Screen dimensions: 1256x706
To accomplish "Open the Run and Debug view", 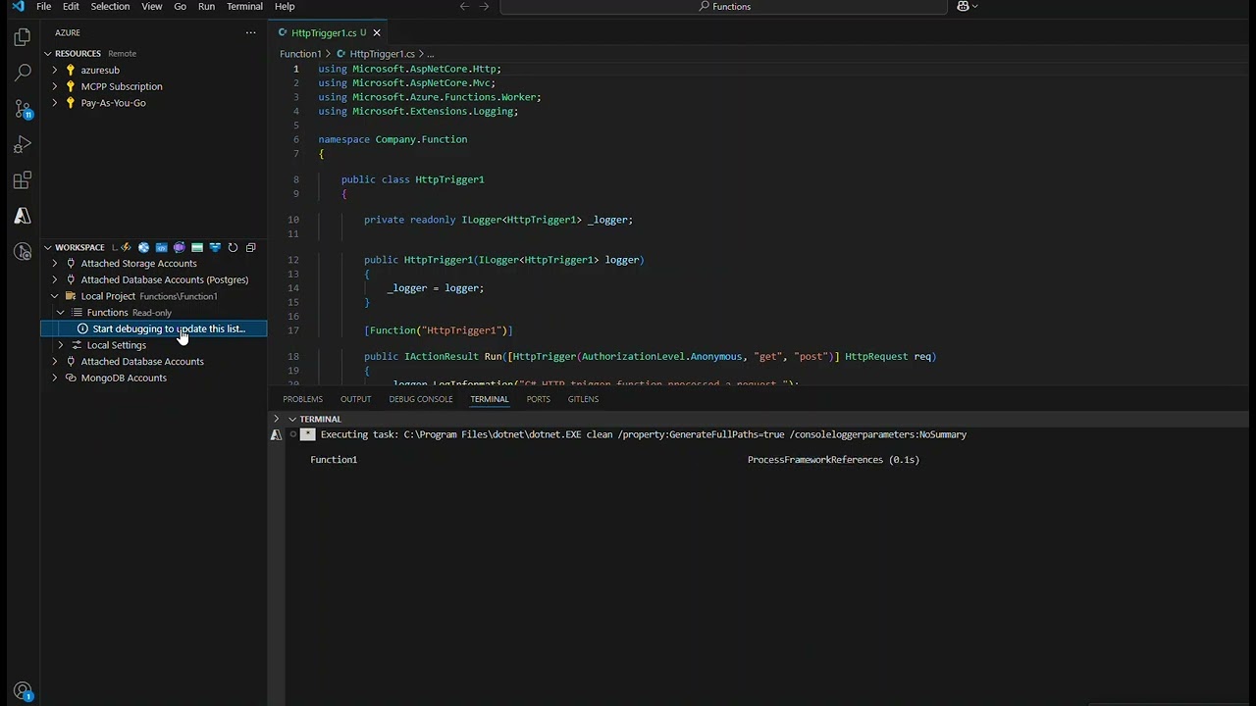I will pyautogui.click(x=22, y=145).
